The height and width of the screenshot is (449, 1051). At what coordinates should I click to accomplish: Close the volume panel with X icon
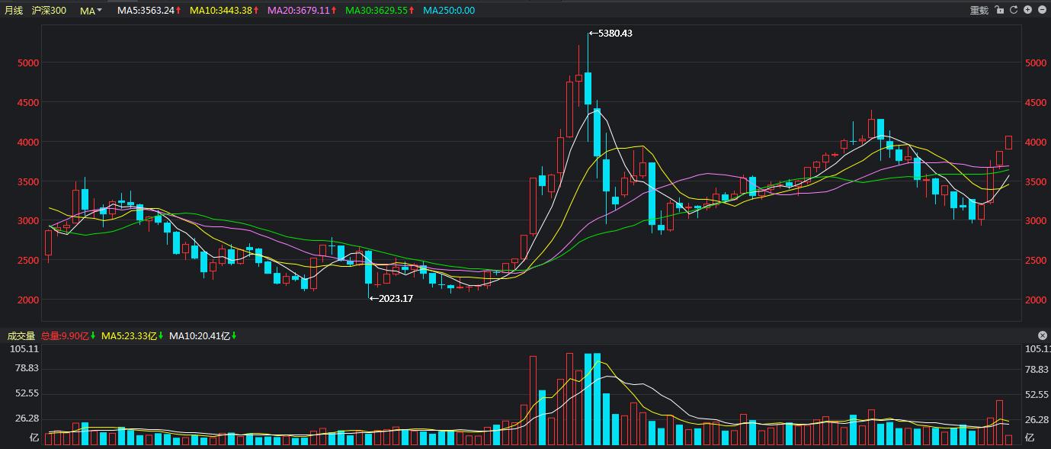[1043, 335]
